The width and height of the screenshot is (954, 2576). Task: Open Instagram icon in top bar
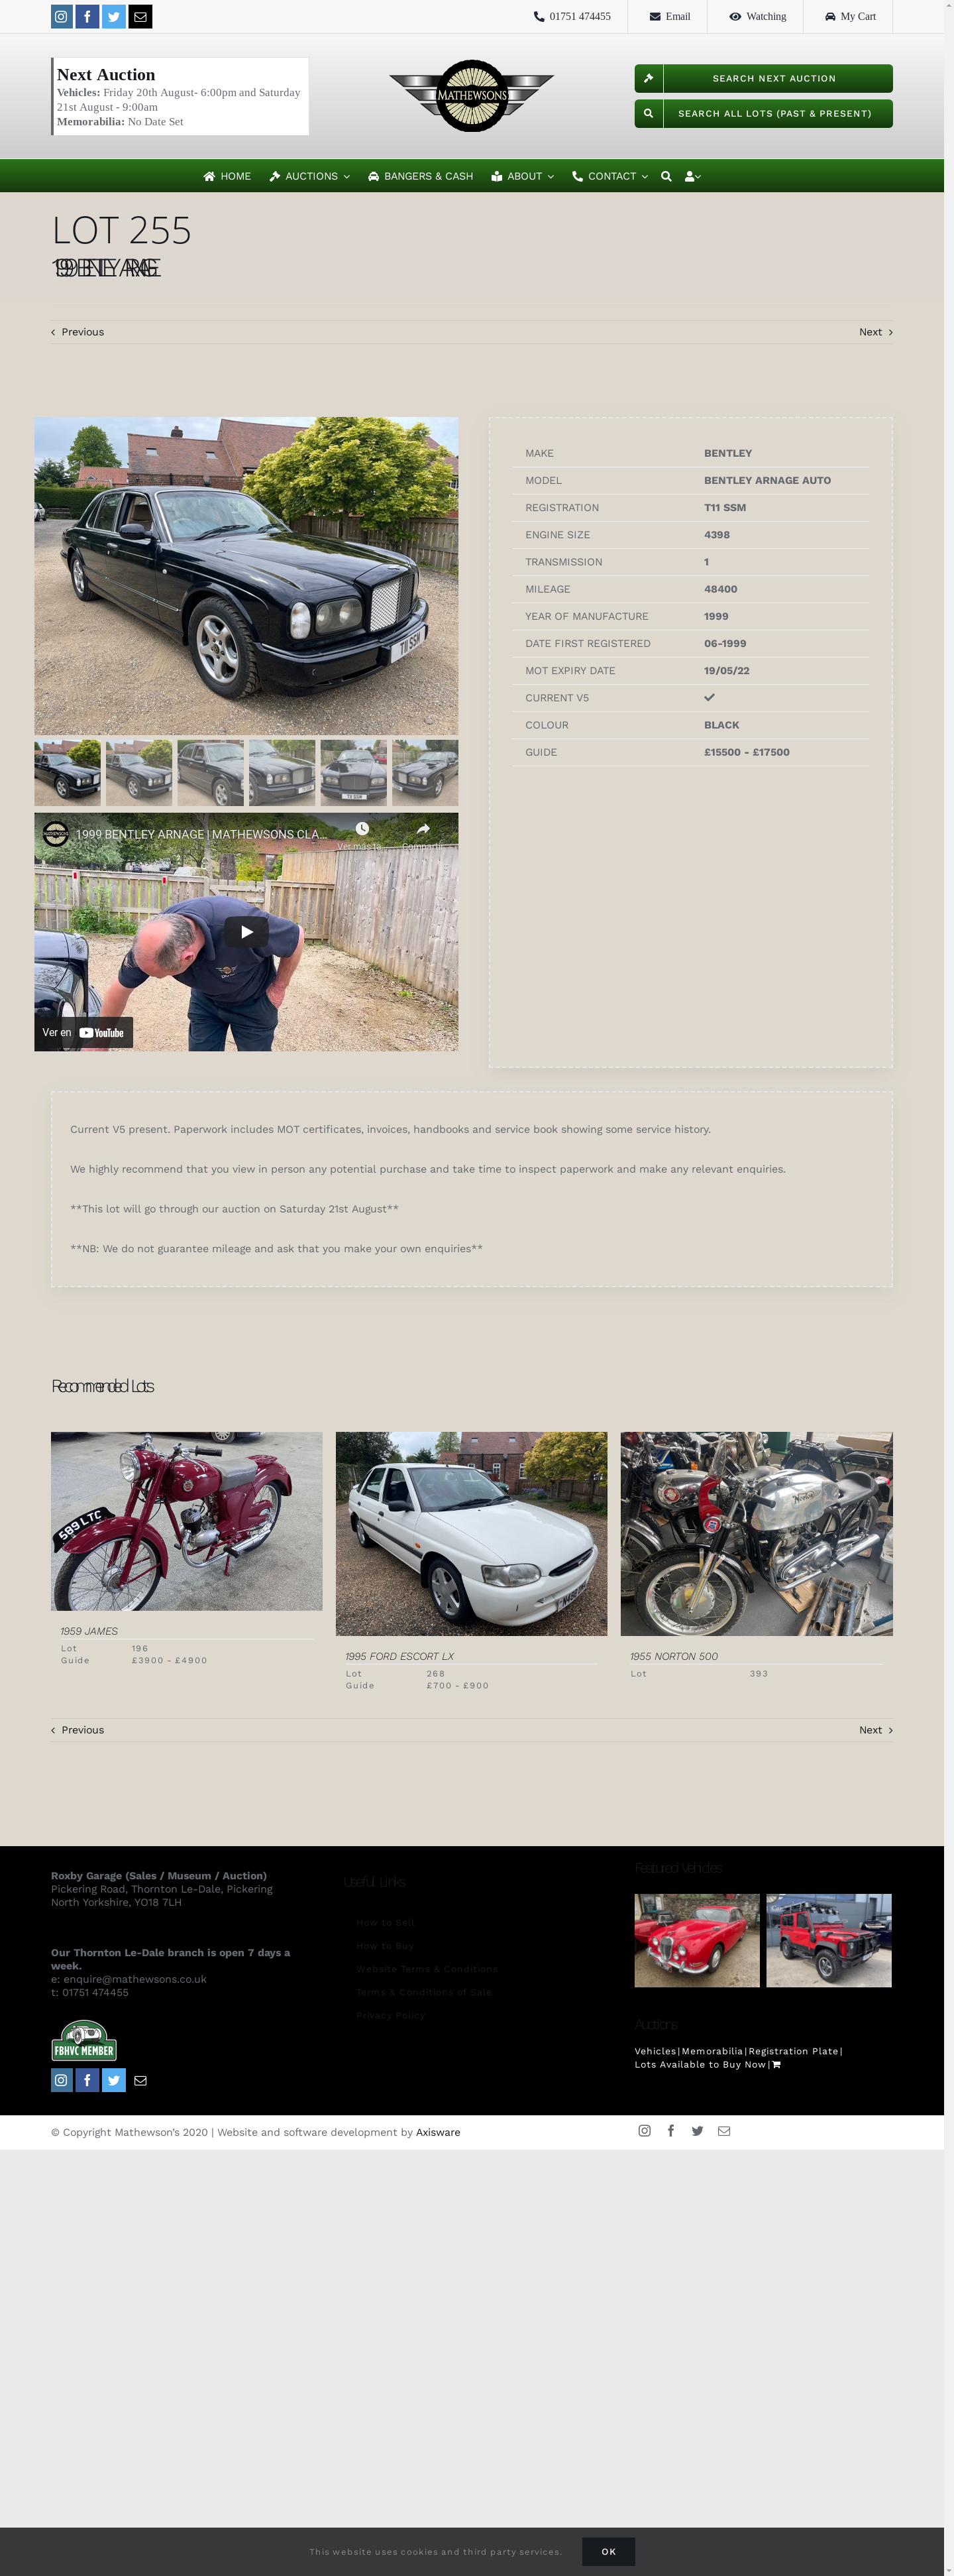(62, 17)
